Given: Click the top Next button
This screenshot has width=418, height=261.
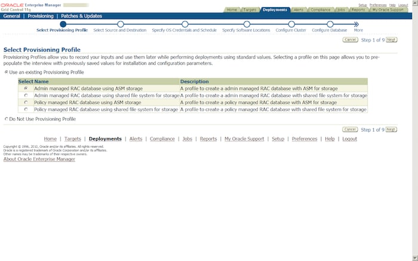Looking at the screenshot, I should pos(391,40).
